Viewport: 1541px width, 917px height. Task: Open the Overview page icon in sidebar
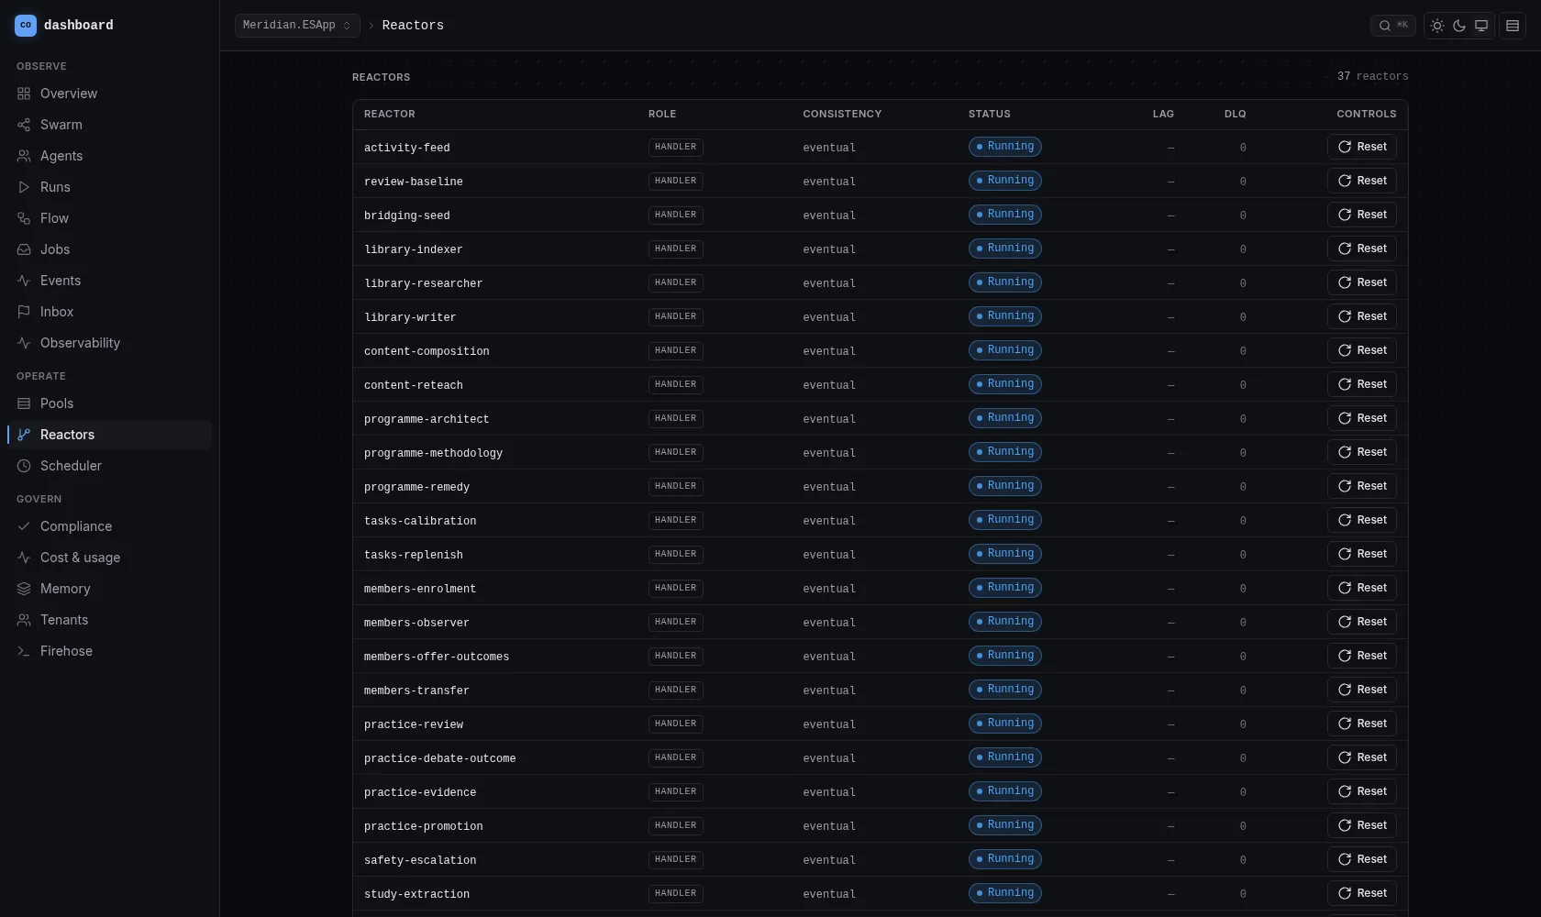pyautogui.click(x=24, y=94)
